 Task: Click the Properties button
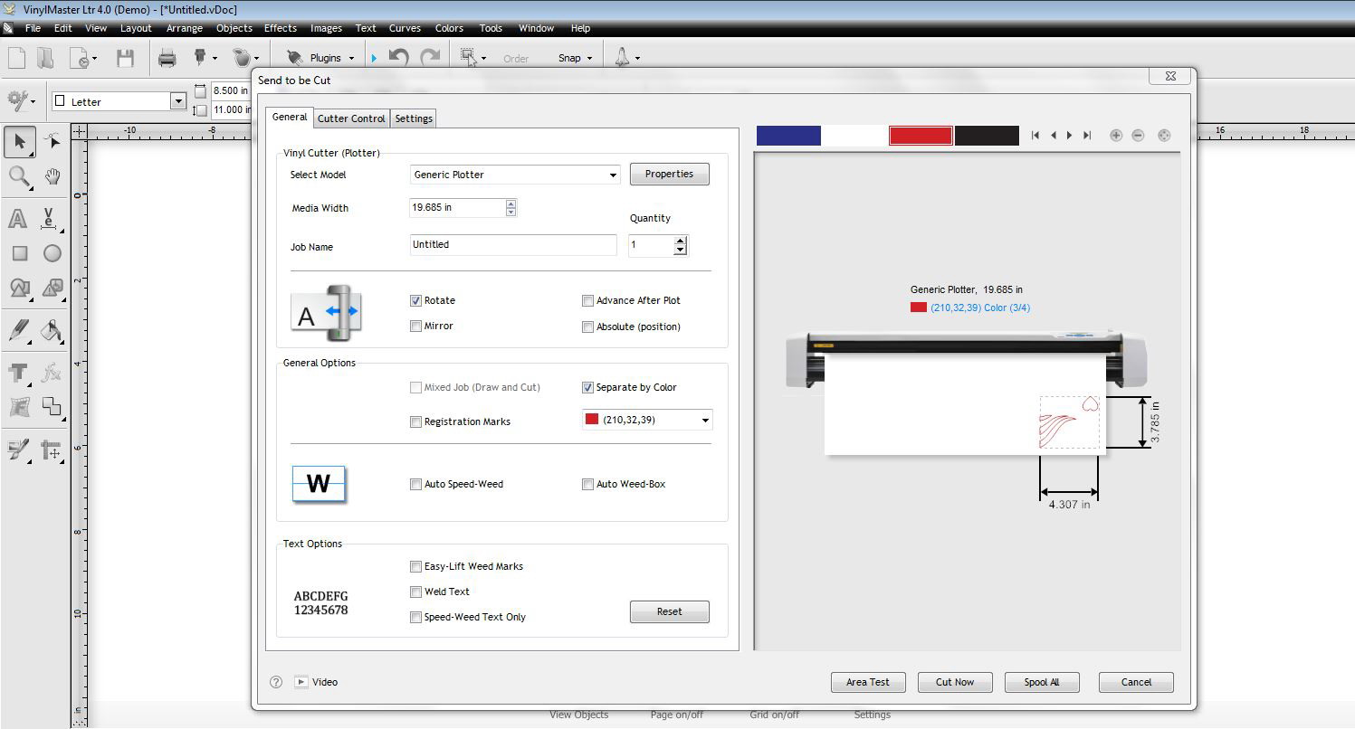pyautogui.click(x=670, y=174)
